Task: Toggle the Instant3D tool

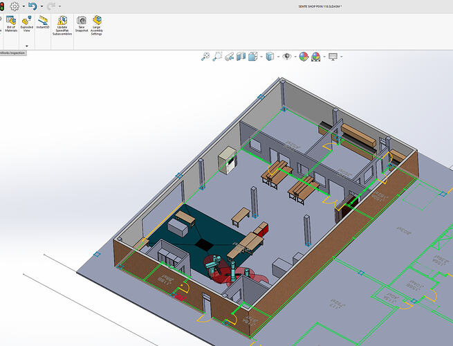Action: [43, 22]
